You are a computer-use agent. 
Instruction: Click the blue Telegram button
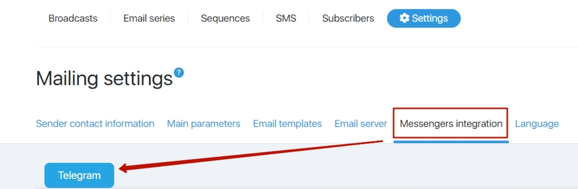tap(79, 175)
